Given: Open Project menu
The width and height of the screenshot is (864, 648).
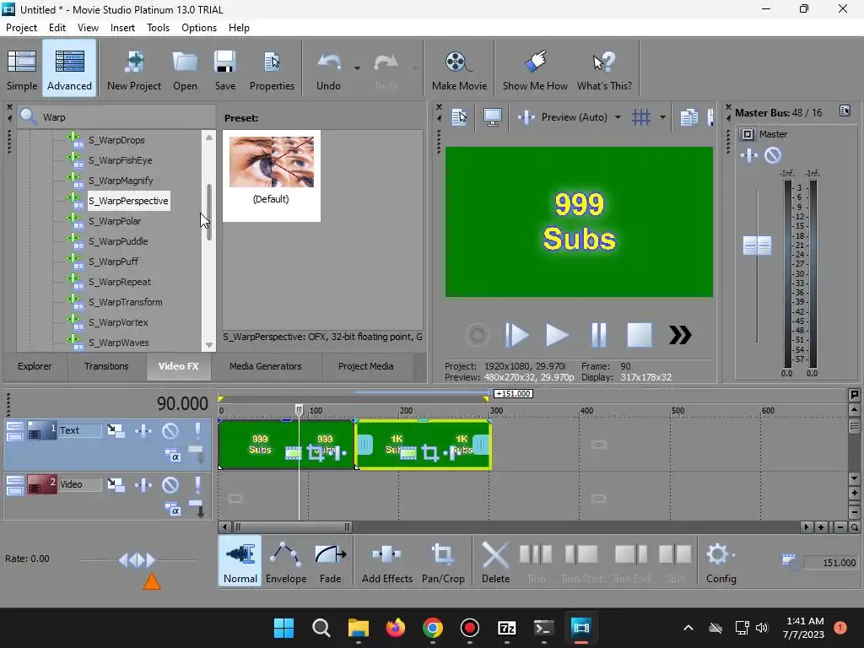Looking at the screenshot, I should point(21,28).
